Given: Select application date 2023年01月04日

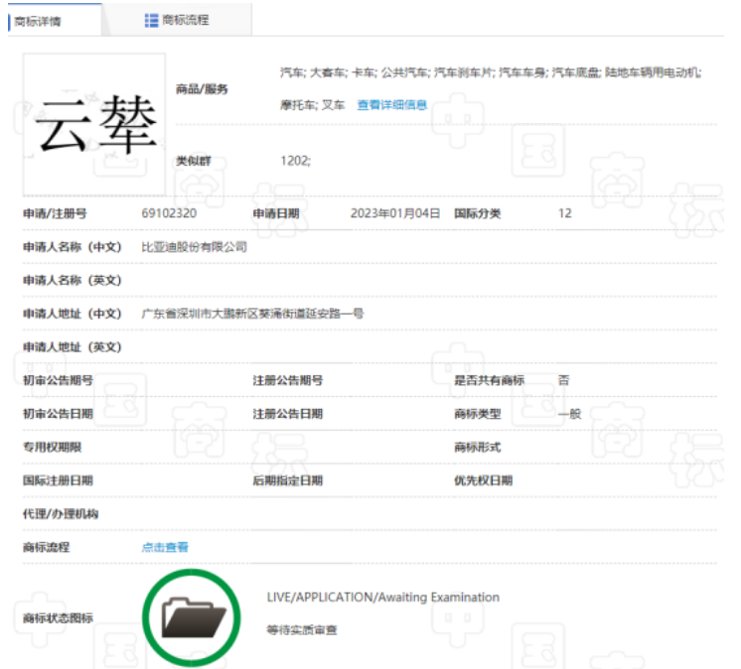Looking at the screenshot, I should 395,213.
